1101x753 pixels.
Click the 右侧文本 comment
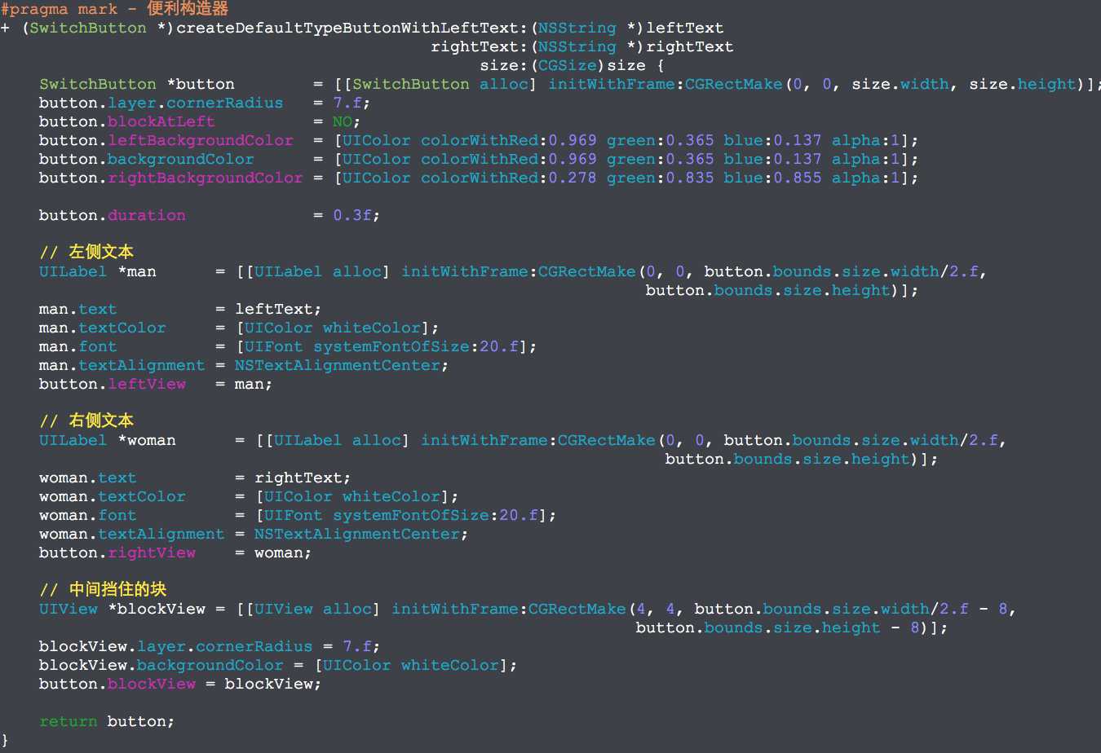coord(86,421)
